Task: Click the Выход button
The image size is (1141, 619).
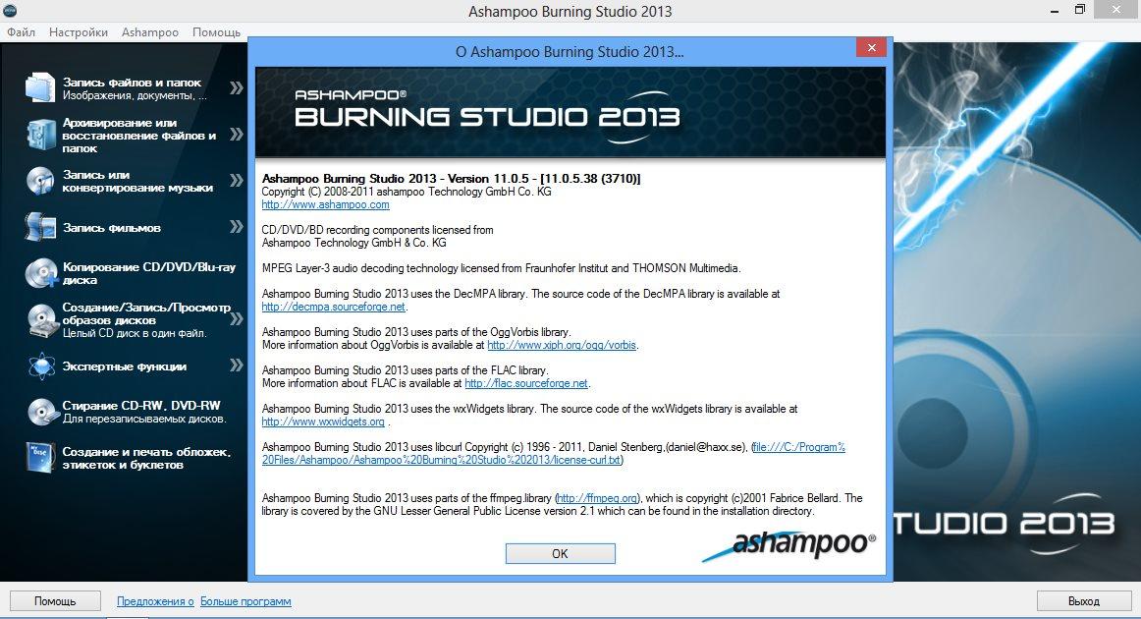Action: 1083,600
